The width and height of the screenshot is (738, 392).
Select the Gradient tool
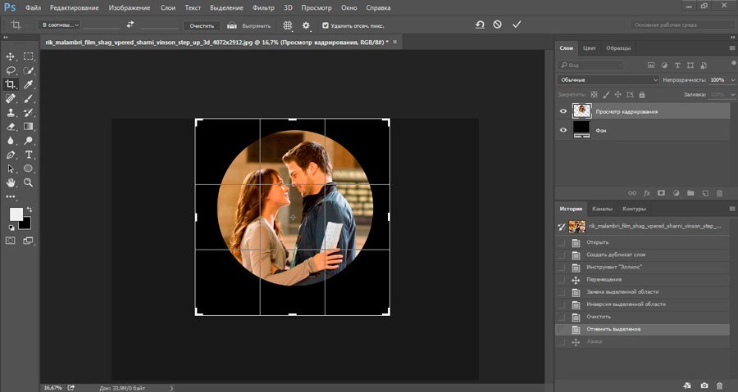[28, 127]
